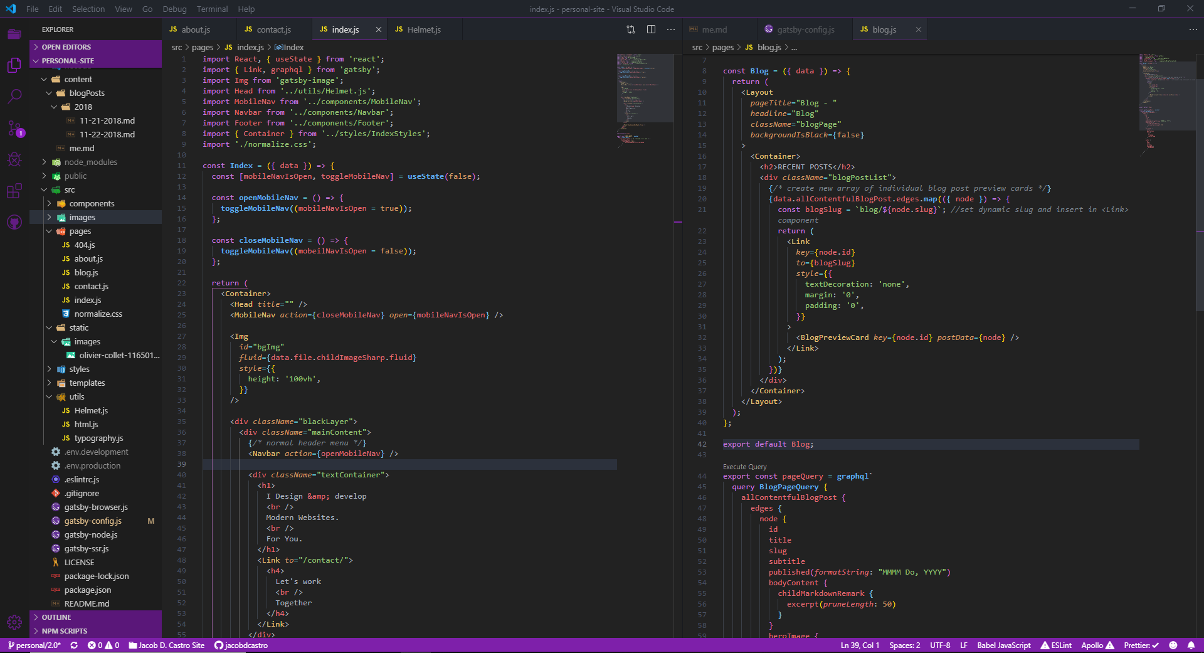Expand the node_modules folder
The image size is (1204, 653).
click(x=90, y=162)
